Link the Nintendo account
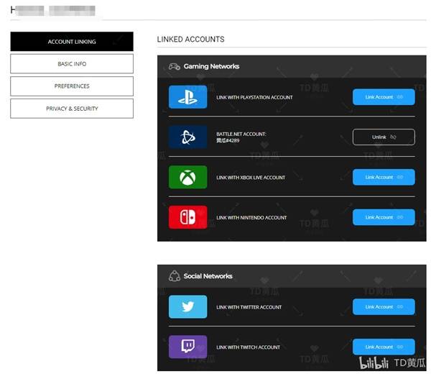The height and width of the screenshot is (374, 431). coord(384,217)
